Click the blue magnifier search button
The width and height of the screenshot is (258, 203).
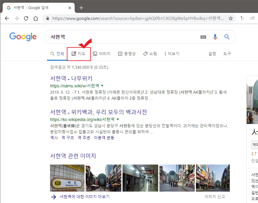pyautogui.click(x=227, y=37)
